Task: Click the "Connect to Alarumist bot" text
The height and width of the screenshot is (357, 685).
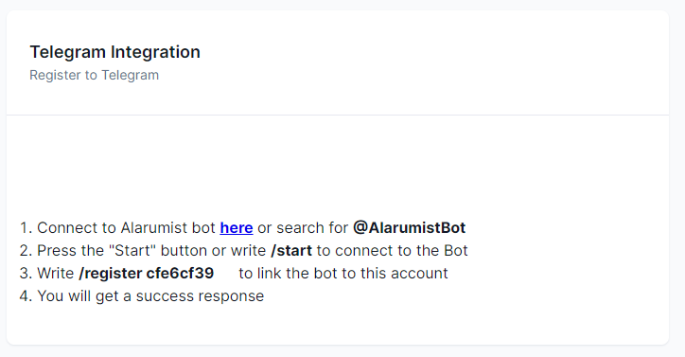Action: pyautogui.click(x=126, y=228)
